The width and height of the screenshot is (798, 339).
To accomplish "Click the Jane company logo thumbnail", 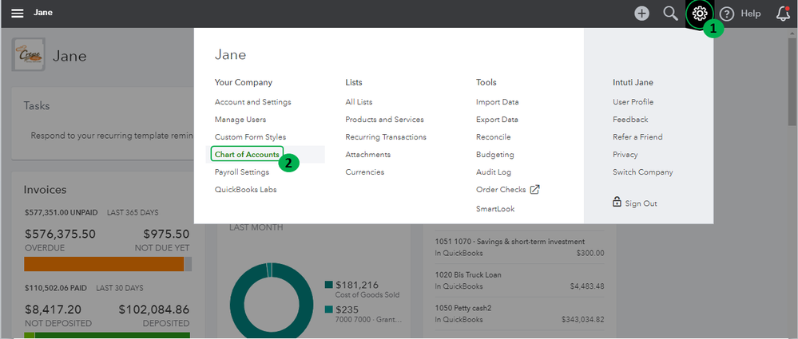I will coord(28,57).
